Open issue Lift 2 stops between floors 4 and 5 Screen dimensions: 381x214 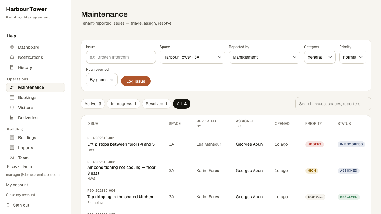pos(121,144)
